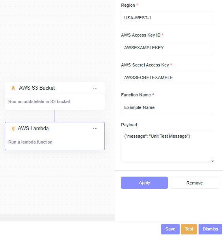Dismiss the editor panel
Viewport: 223px width, 236px height.
[210, 229]
